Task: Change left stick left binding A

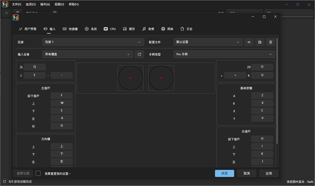Action: click(x=62, y=118)
